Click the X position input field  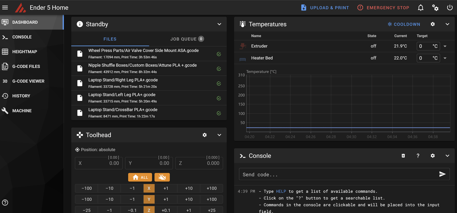point(99,163)
